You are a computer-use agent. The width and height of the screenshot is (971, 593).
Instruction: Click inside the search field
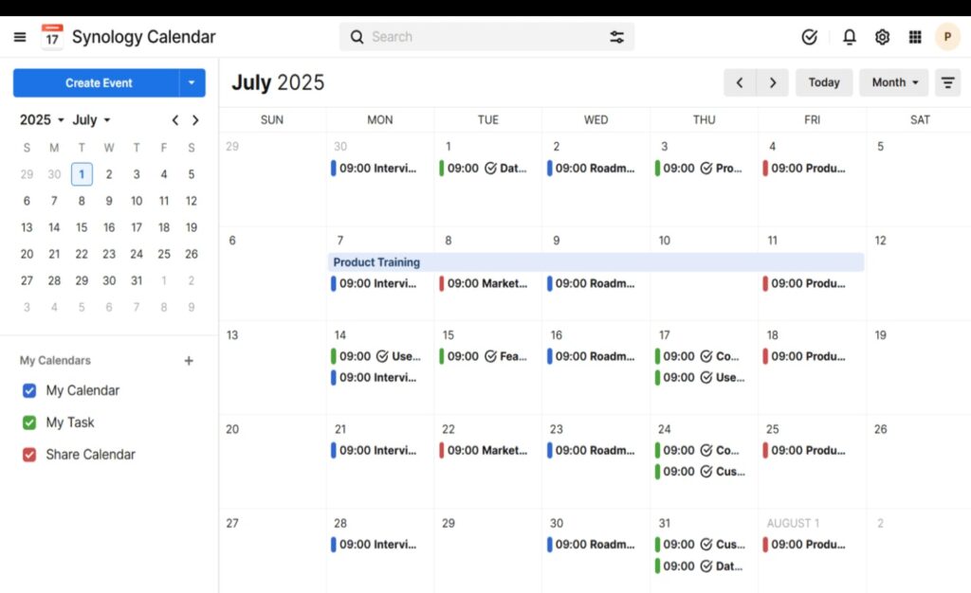[455, 36]
